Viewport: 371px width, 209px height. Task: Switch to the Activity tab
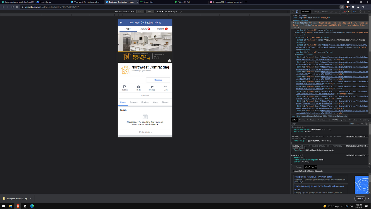click(145, 29)
